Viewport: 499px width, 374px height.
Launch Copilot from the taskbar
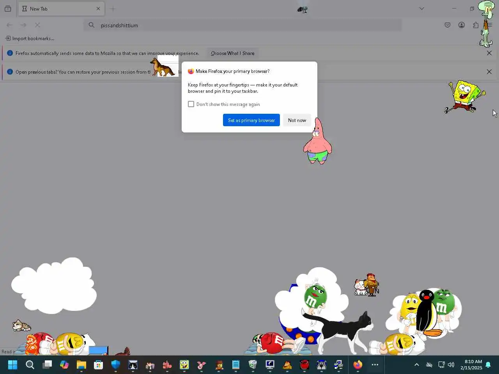[x=64, y=365]
